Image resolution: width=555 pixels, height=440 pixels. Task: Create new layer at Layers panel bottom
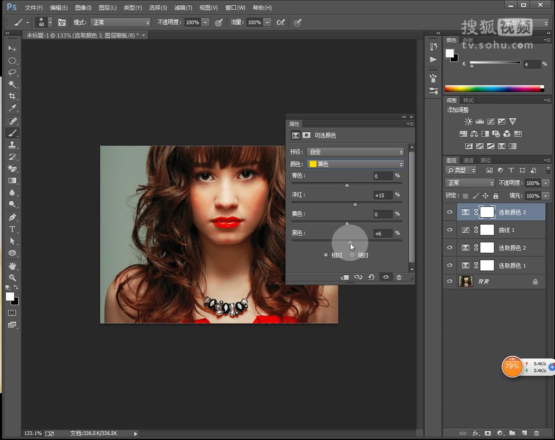[x=524, y=433]
